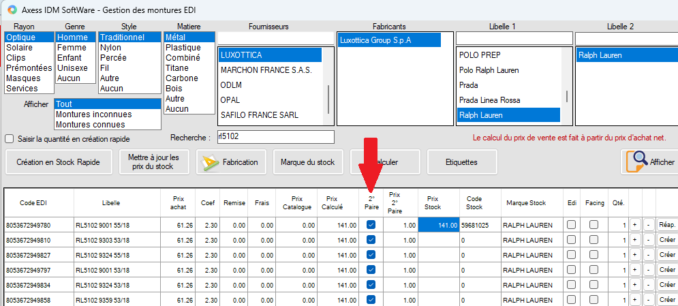Tick the Facing checkbox on first row

click(x=594, y=225)
